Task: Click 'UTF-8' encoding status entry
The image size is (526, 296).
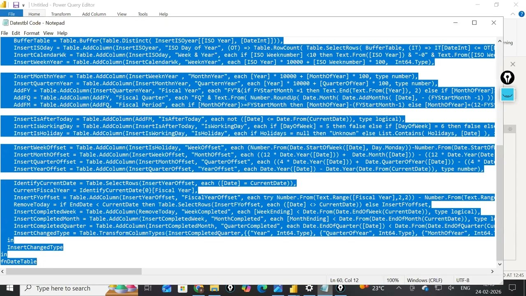Action: [462, 280]
